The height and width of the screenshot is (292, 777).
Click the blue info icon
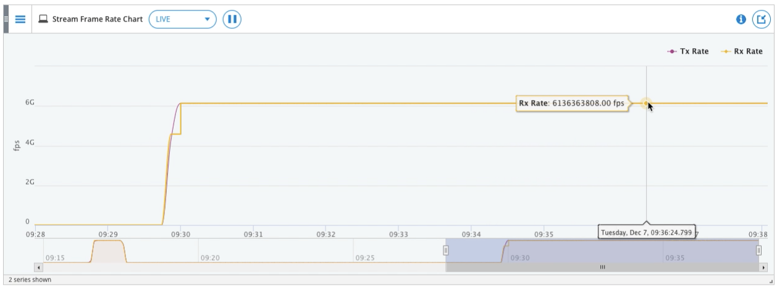(741, 20)
